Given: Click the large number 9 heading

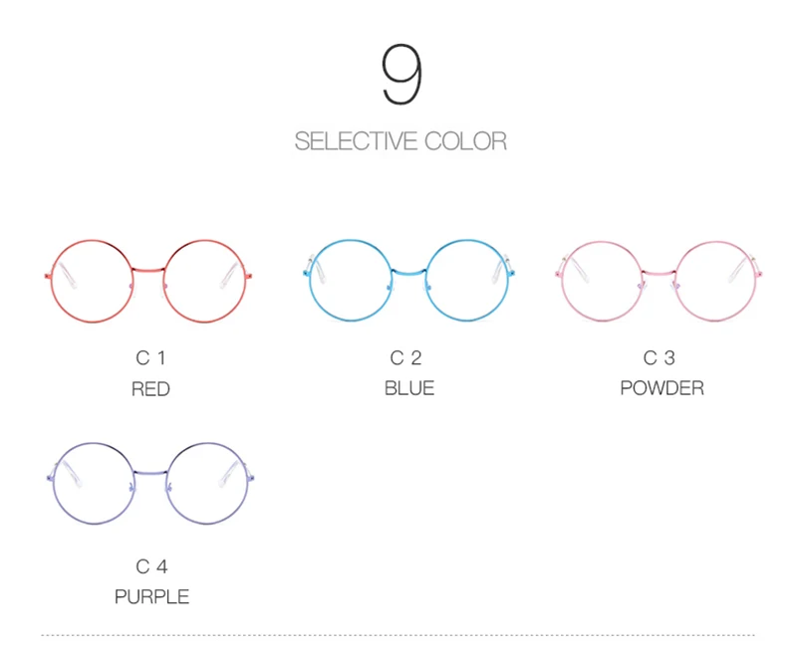Looking at the screenshot, I should [x=401, y=74].
